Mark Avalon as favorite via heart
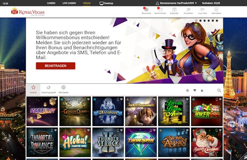The width and height of the screenshot is (247, 160). click(x=121, y=99)
